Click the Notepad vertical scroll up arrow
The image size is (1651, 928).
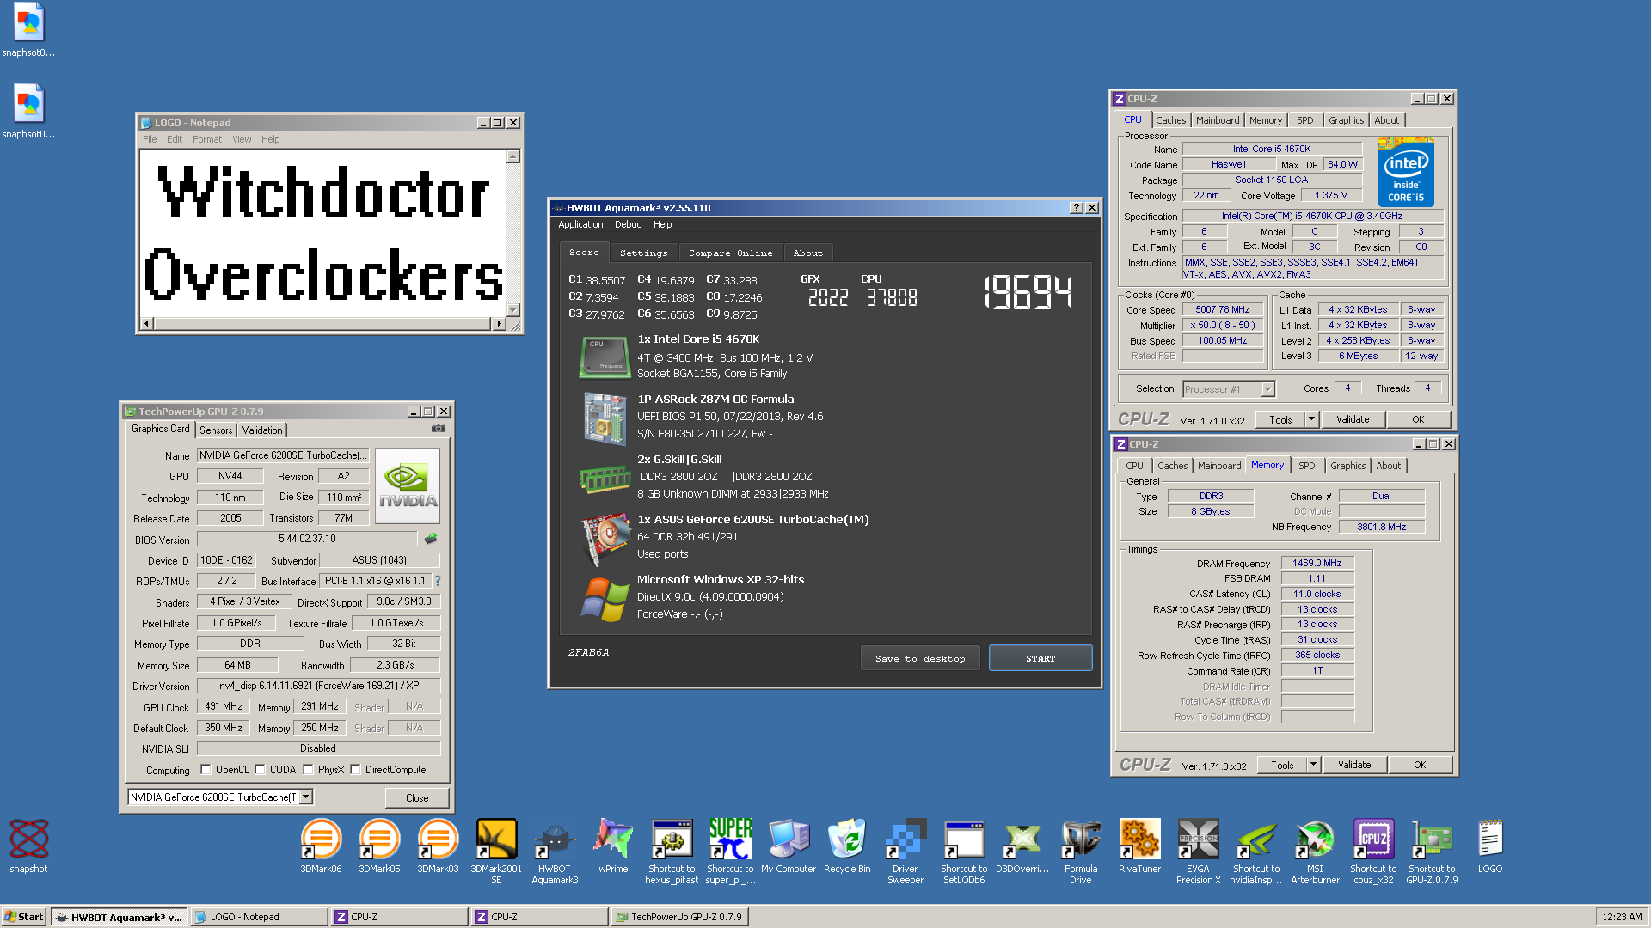[x=513, y=156]
